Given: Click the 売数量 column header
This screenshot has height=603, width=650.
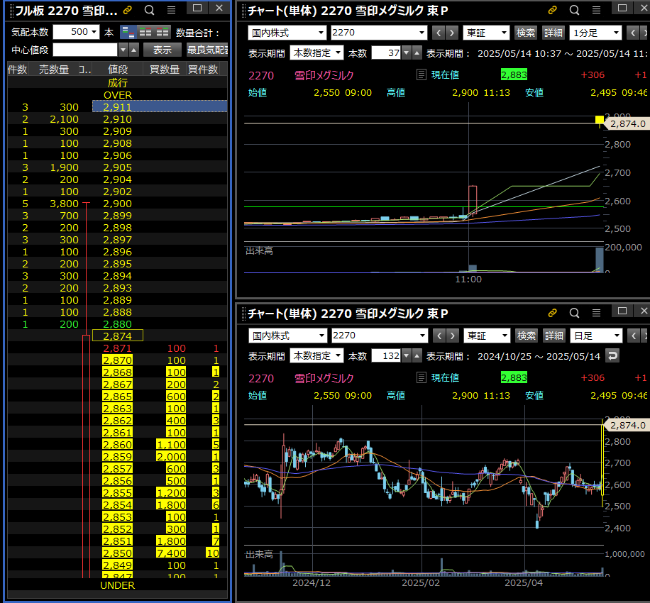Looking at the screenshot, I should (x=53, y=70).
